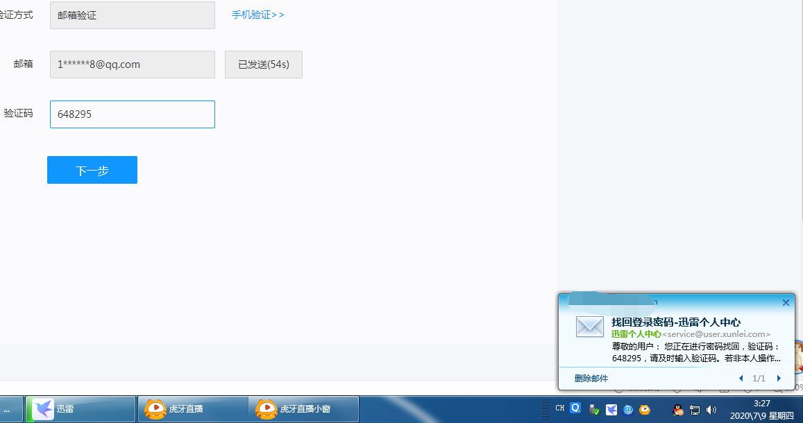
Task: Click the next mail arrow in the popup
Action: (x=779, y=378)
